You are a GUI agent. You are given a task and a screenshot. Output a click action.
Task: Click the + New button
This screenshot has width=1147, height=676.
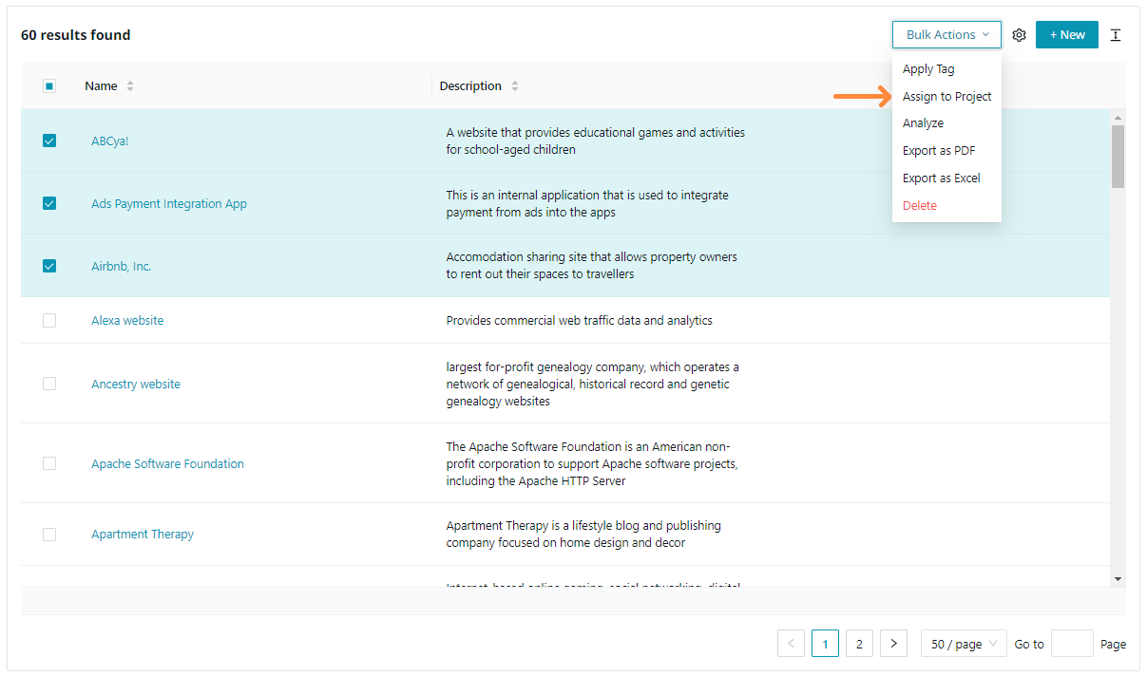point(1066,35)
